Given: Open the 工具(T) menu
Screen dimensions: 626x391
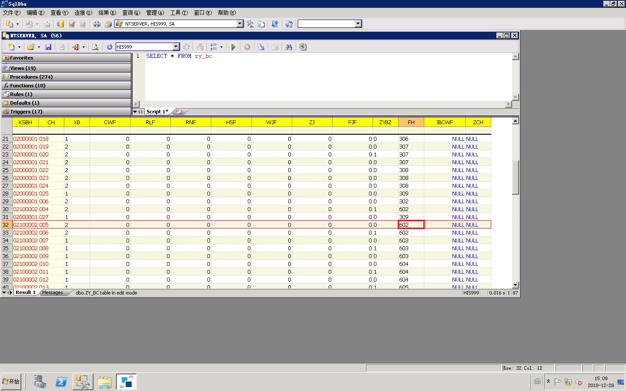Looking at the screenshot, I should pos(179,13).
